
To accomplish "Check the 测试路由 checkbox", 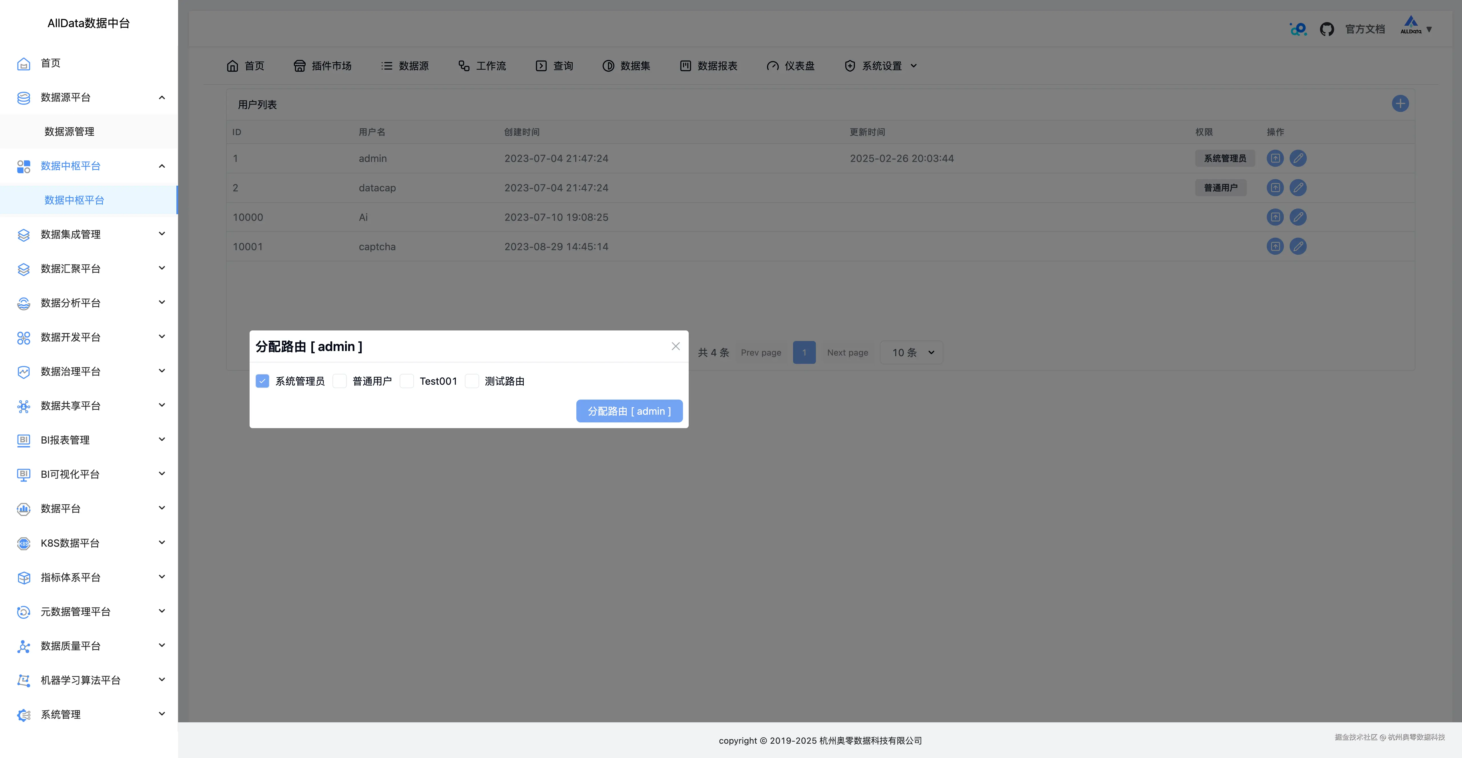I will point(472,381).
